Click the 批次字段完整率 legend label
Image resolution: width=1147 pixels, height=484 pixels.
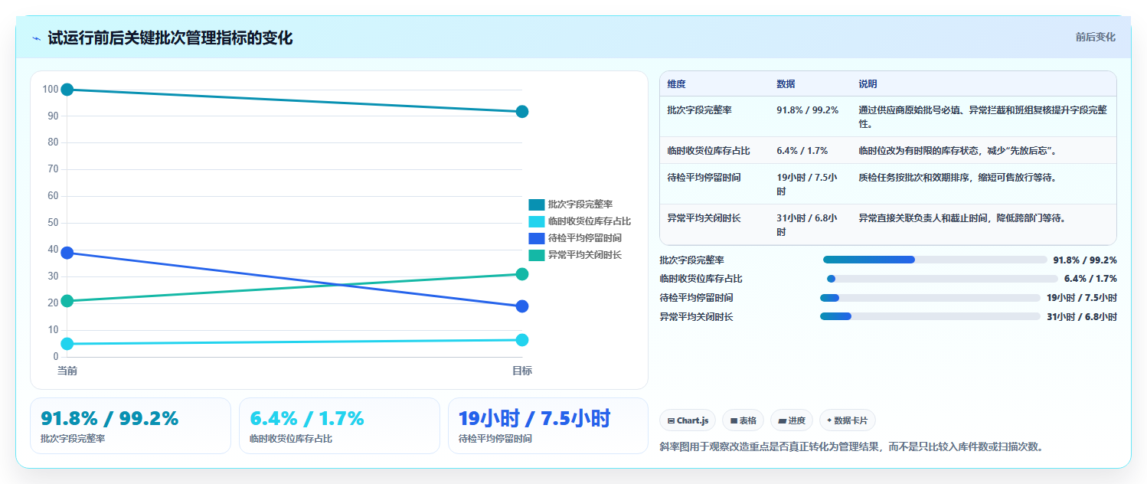click(x=580, y=204)
